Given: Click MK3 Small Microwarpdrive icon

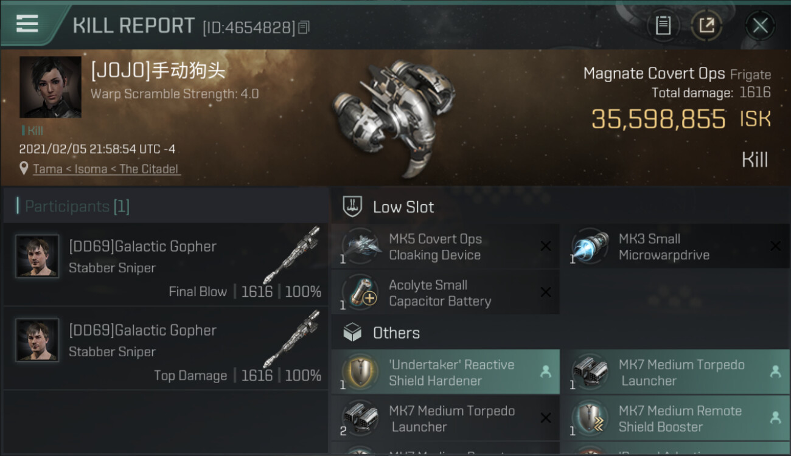Looking at the screenshot, I should (x=591, y=247).
